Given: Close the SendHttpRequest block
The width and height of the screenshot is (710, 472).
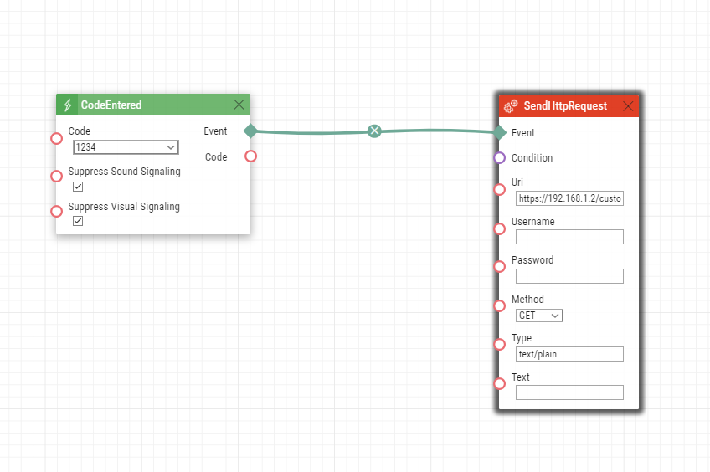Looking at the screenshot, I should [x=628, y=106].
